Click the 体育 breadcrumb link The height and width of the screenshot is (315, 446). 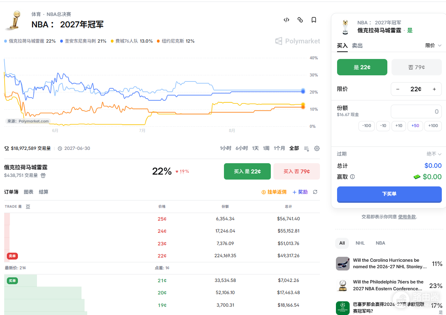tap(36, 14)
